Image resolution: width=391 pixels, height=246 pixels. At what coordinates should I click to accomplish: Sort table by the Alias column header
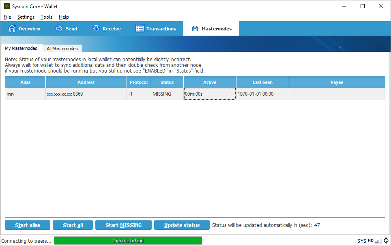pyautogui.click(x=26, y=82)
